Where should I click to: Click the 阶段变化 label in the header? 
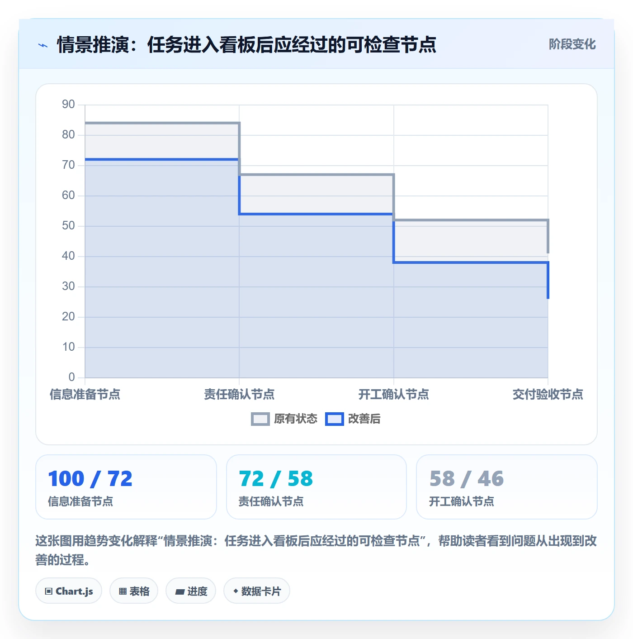pos(572,44)
